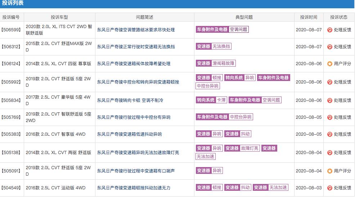Screen dimensions: 355x198
Task: Click 变速器 无法加速 tag in row 504549
Action: (x=270, y=188)
